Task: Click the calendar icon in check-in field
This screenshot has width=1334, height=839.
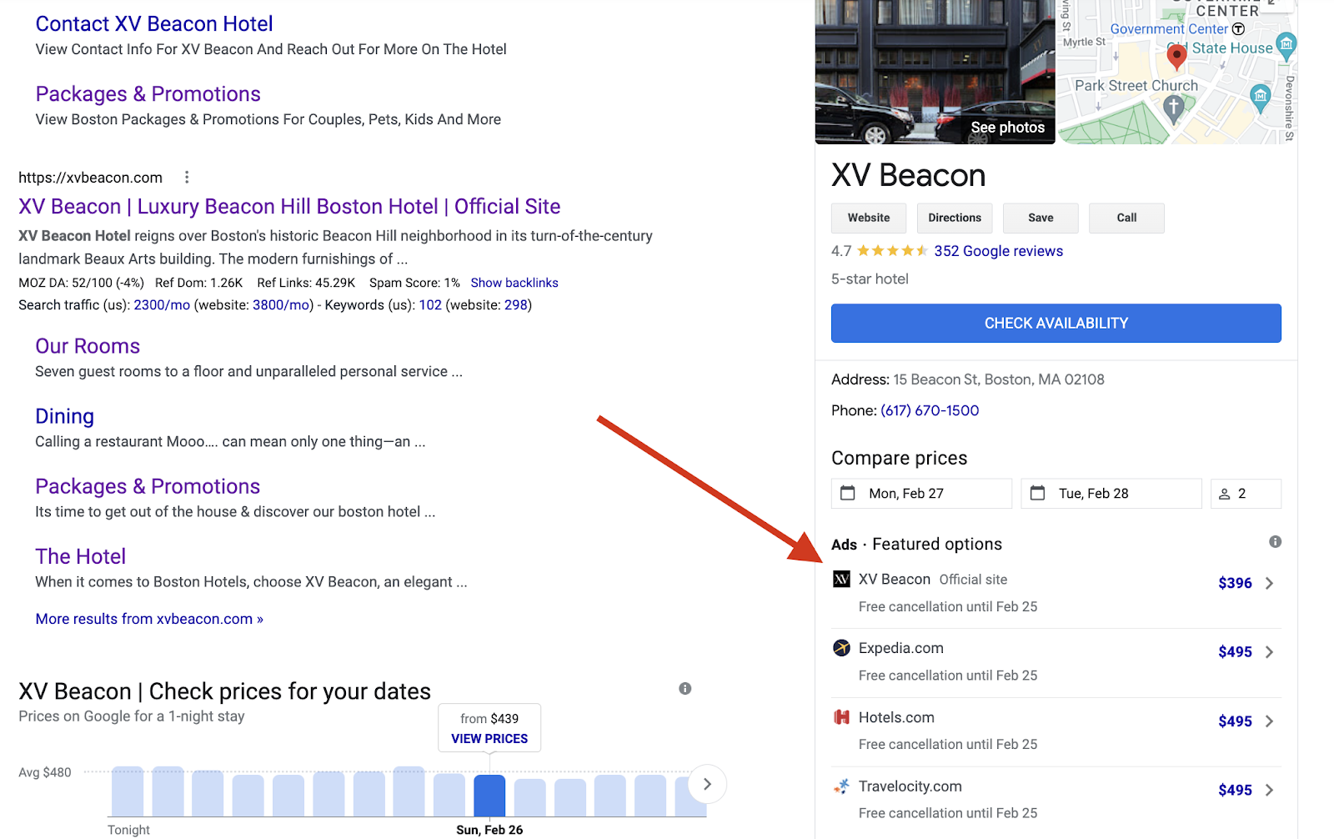Action: (x=848, y=493)
